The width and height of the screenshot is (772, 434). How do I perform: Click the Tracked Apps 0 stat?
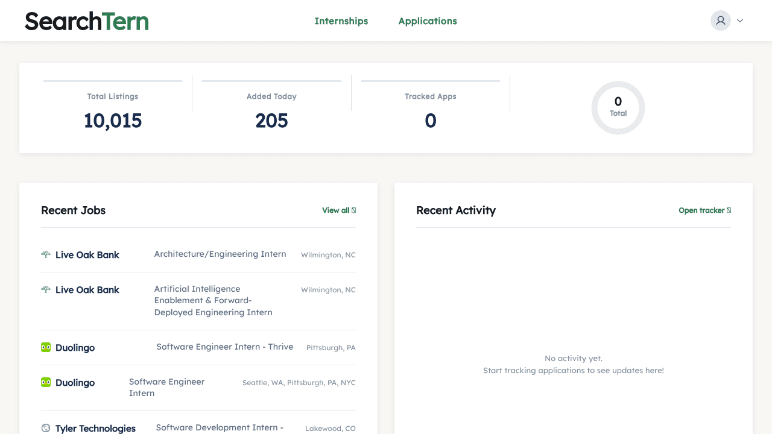431,112
